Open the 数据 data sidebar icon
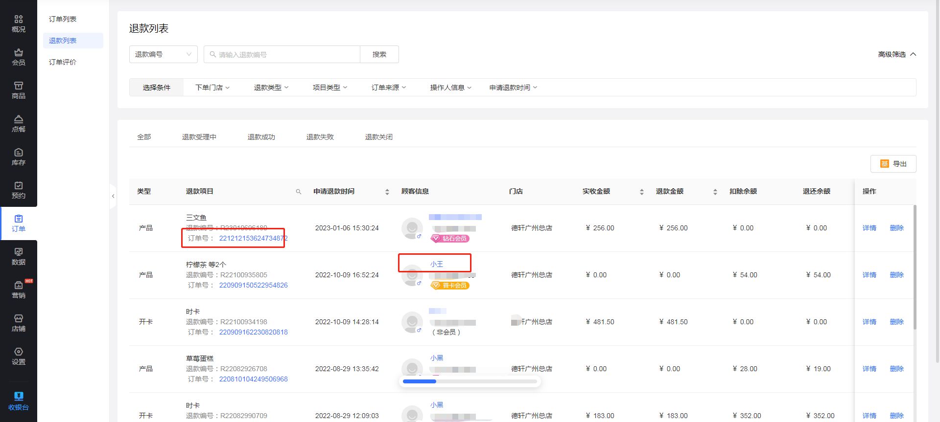This screenshot has width=940, height=422. click(19, 256)
